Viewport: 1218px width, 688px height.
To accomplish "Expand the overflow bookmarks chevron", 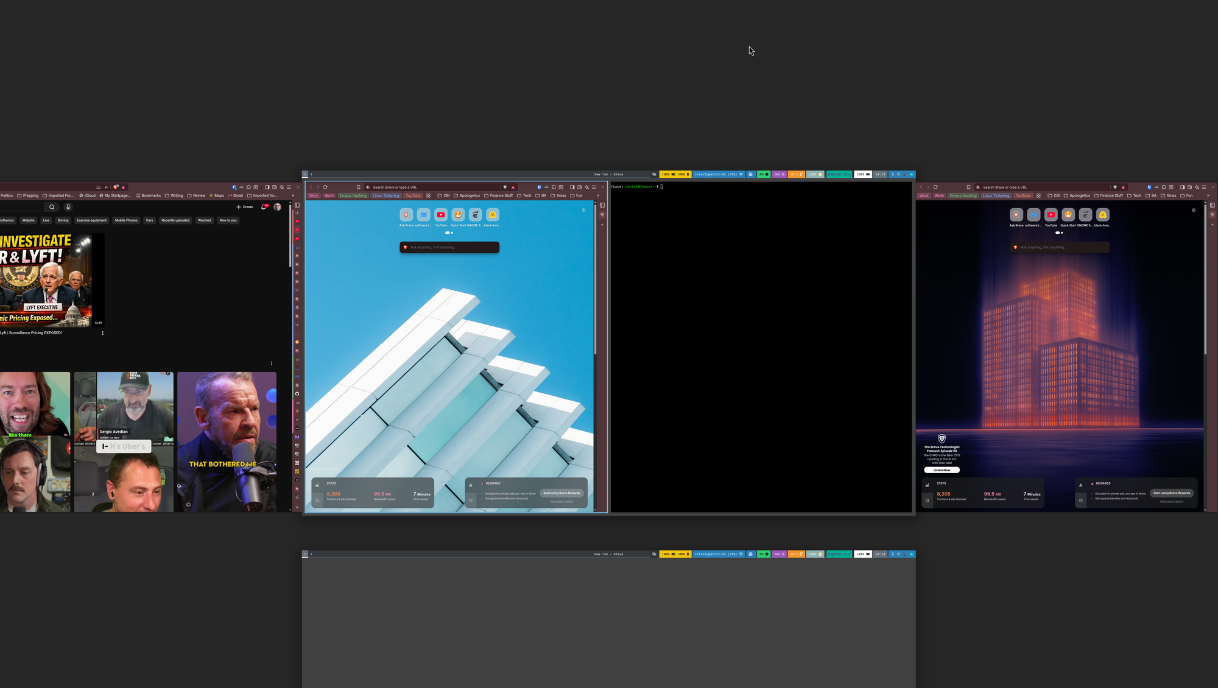I will click(598, 195).
